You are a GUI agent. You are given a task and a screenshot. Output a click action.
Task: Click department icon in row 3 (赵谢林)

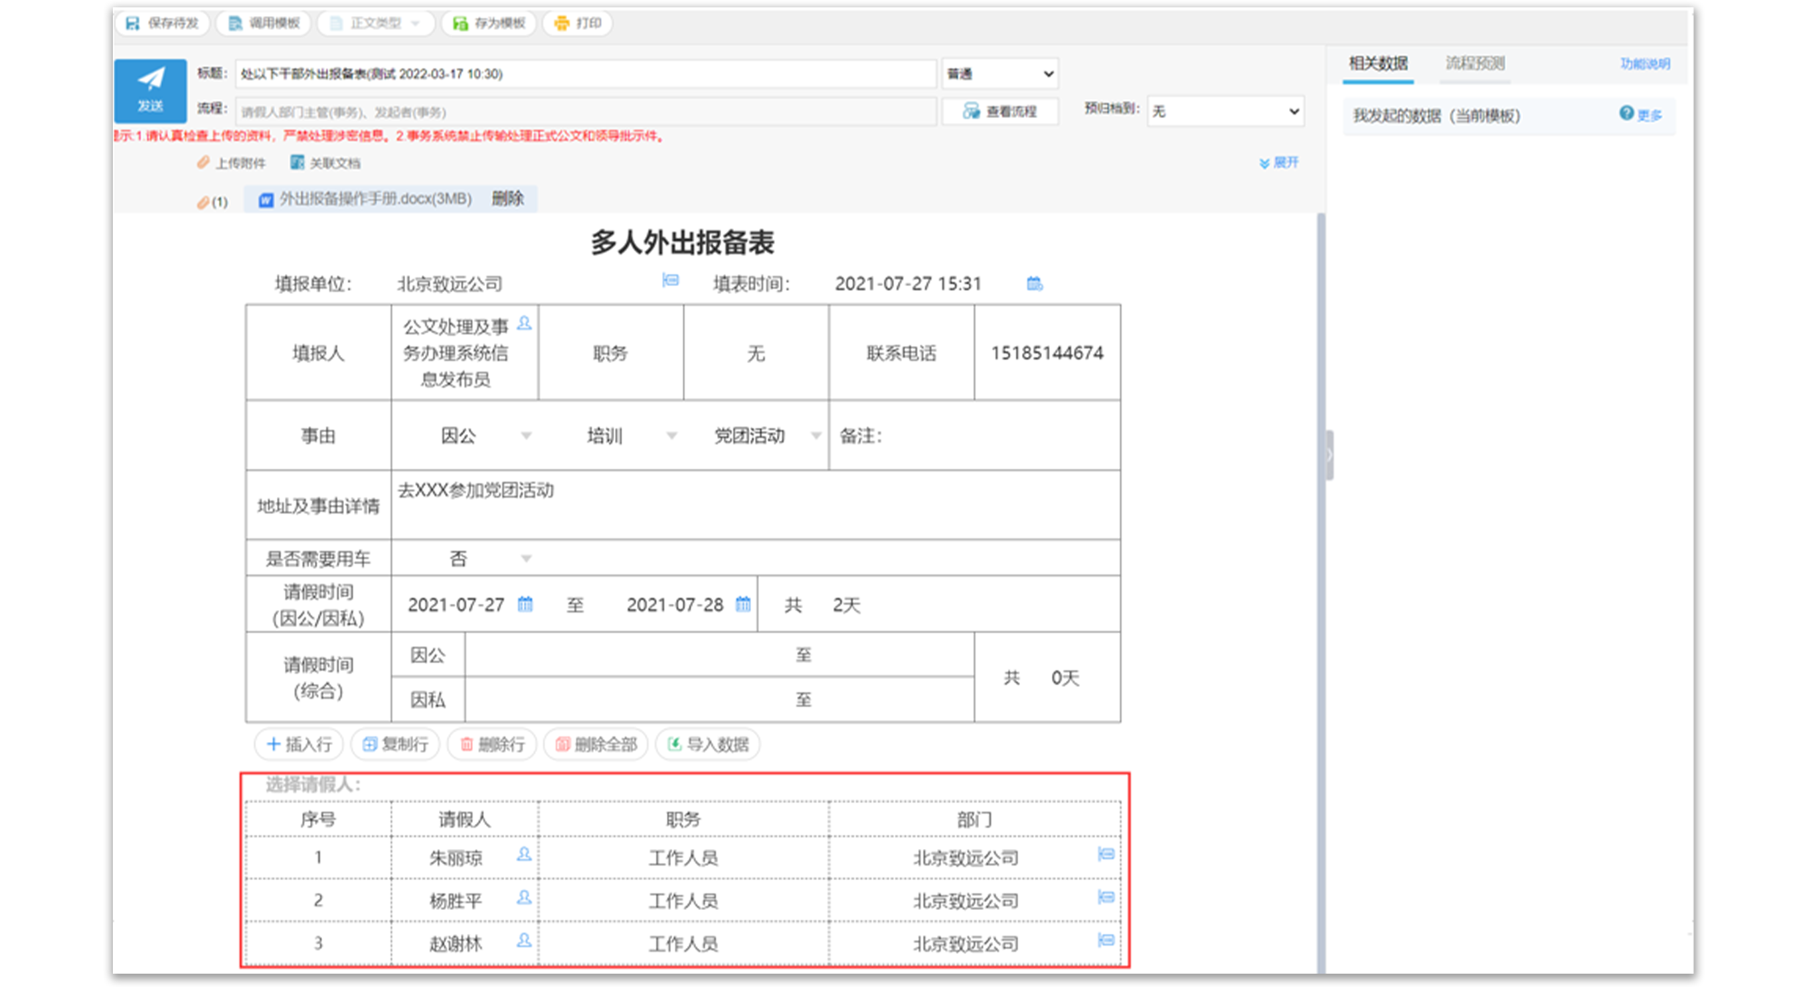[x=1106, y=940]
